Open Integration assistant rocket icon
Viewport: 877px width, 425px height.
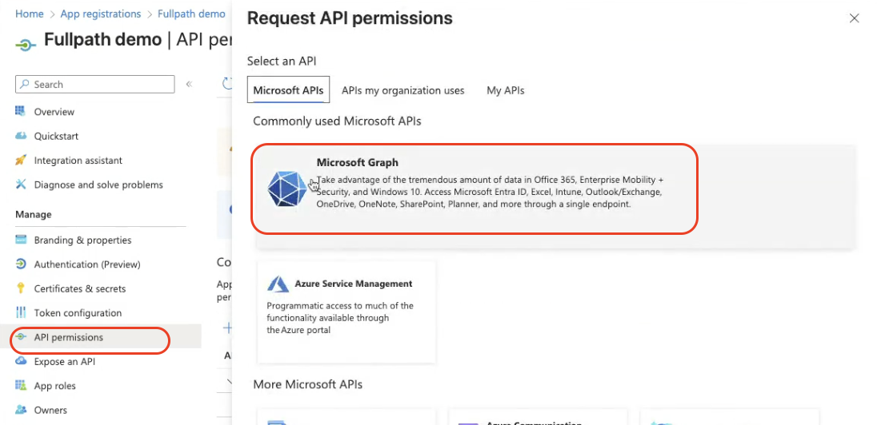tap(21, 160)
